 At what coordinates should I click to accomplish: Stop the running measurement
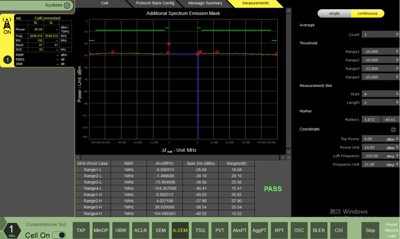(x=370, y=230)
